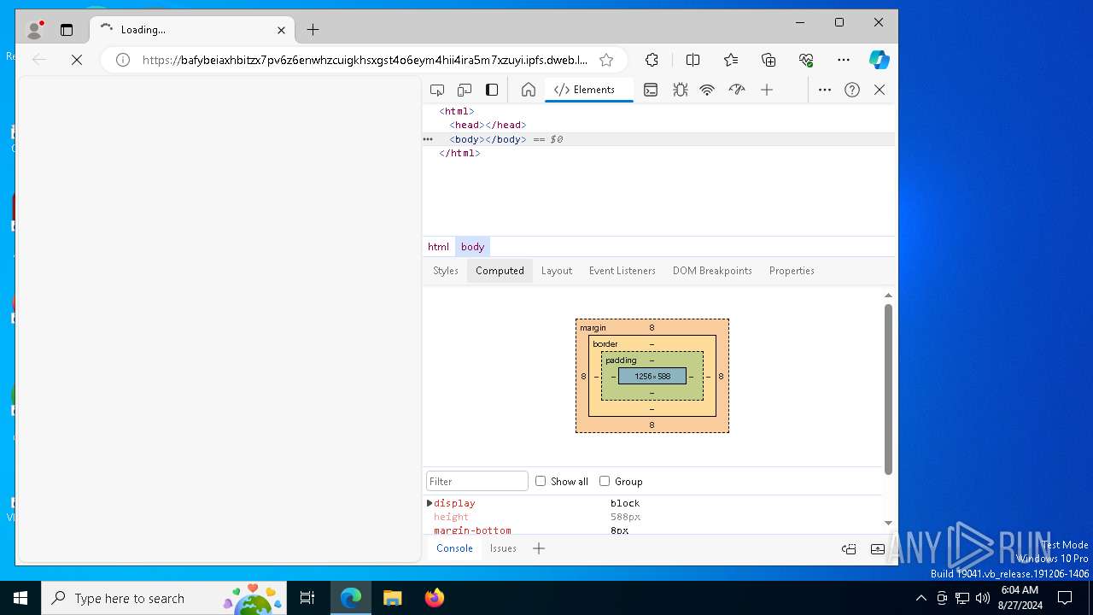1093x615 pixels.
Task: Select html in the breadcrumb
Action: 438,247
